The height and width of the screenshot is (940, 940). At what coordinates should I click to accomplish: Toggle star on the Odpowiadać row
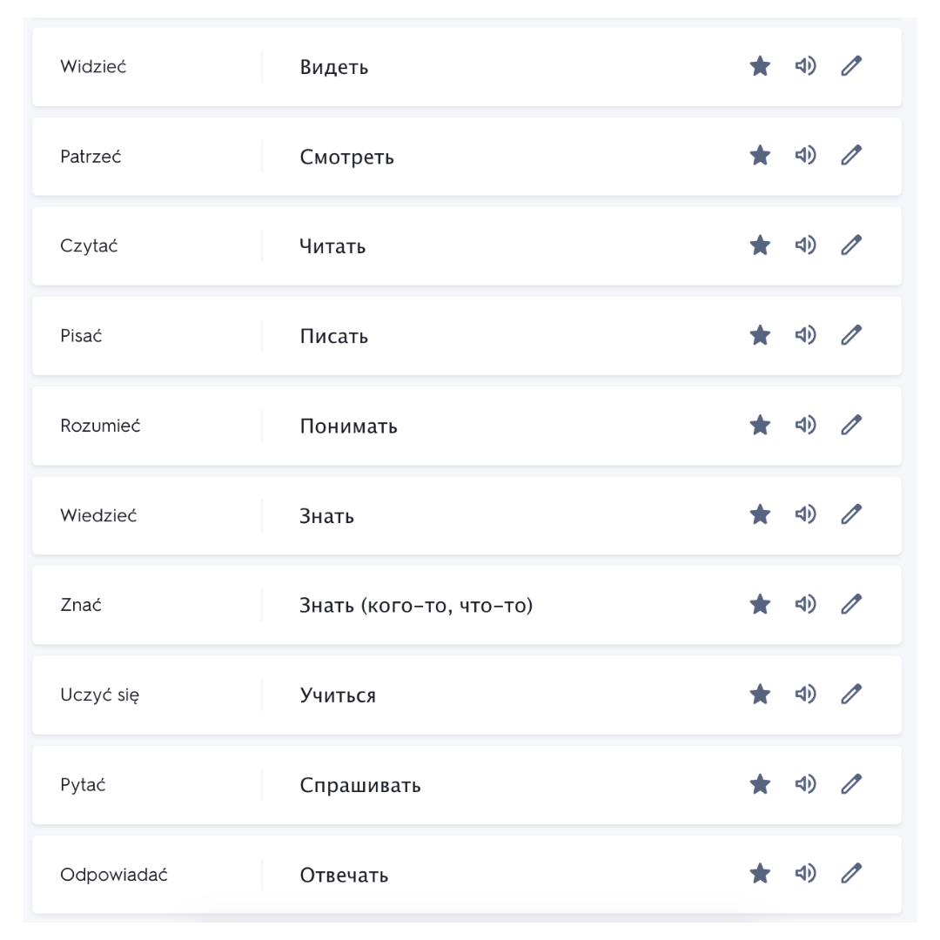[x=760, y=874]
